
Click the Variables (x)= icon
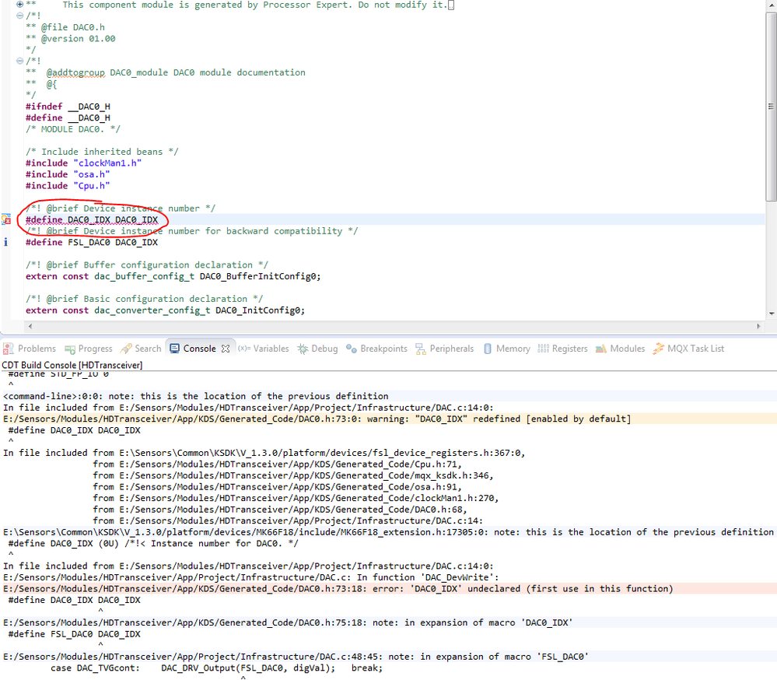click(243, 349)
